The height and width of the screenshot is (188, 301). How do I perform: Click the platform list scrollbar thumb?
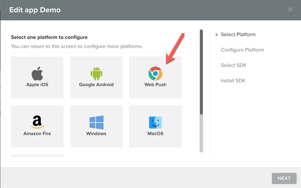201,72
